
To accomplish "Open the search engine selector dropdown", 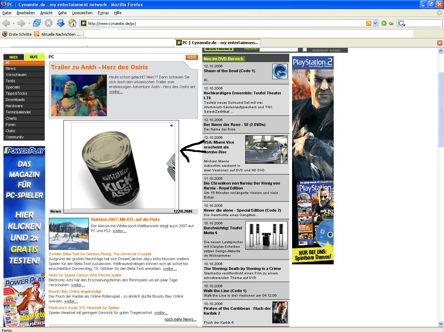I will (x=402, y=23).
